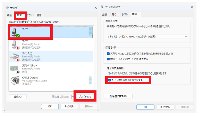Click the 既定値に戻す(D) button
The image size is (200, 116).
tap(118, 96)
